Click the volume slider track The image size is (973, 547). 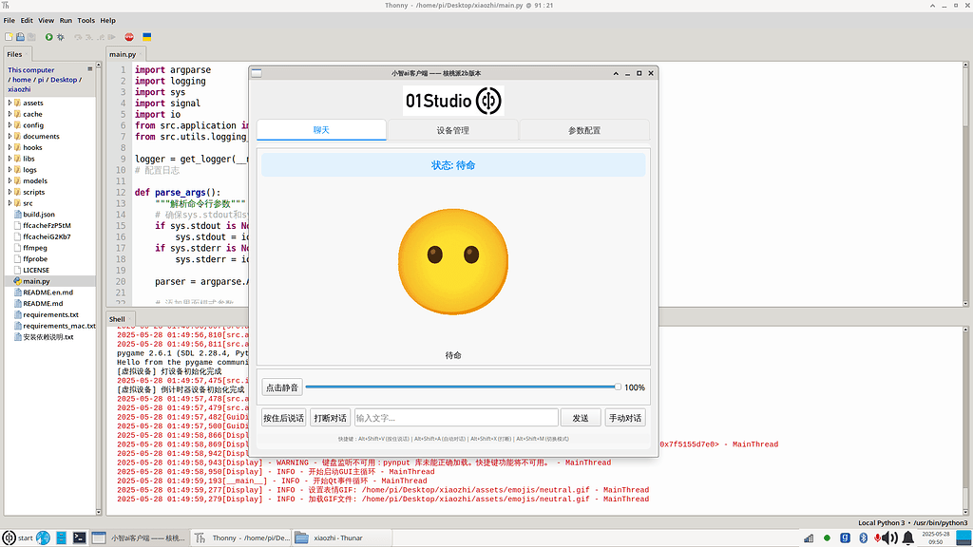tap(461, 387)
